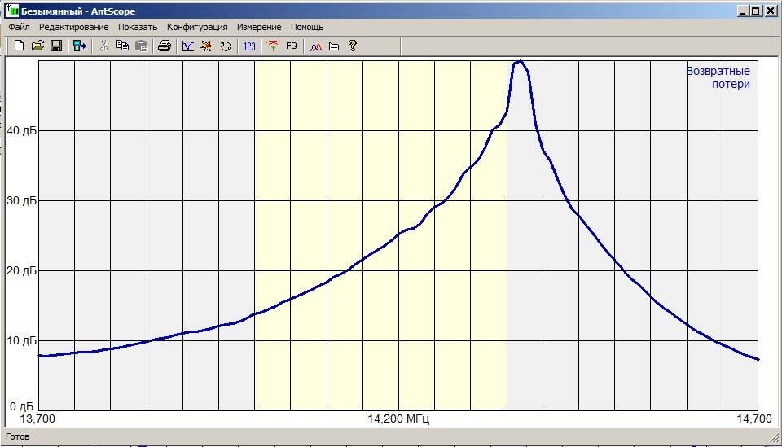The height and width of the screenshot is (447, 782).
Task: Click the return loss curve peak
Action: click(x=520, y=63)
